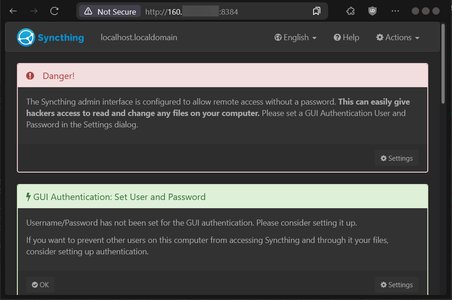The height and width of the screenshot is (300, 452).
Task: Click the red exclamation danger icon
Action: tap(30, 76)
